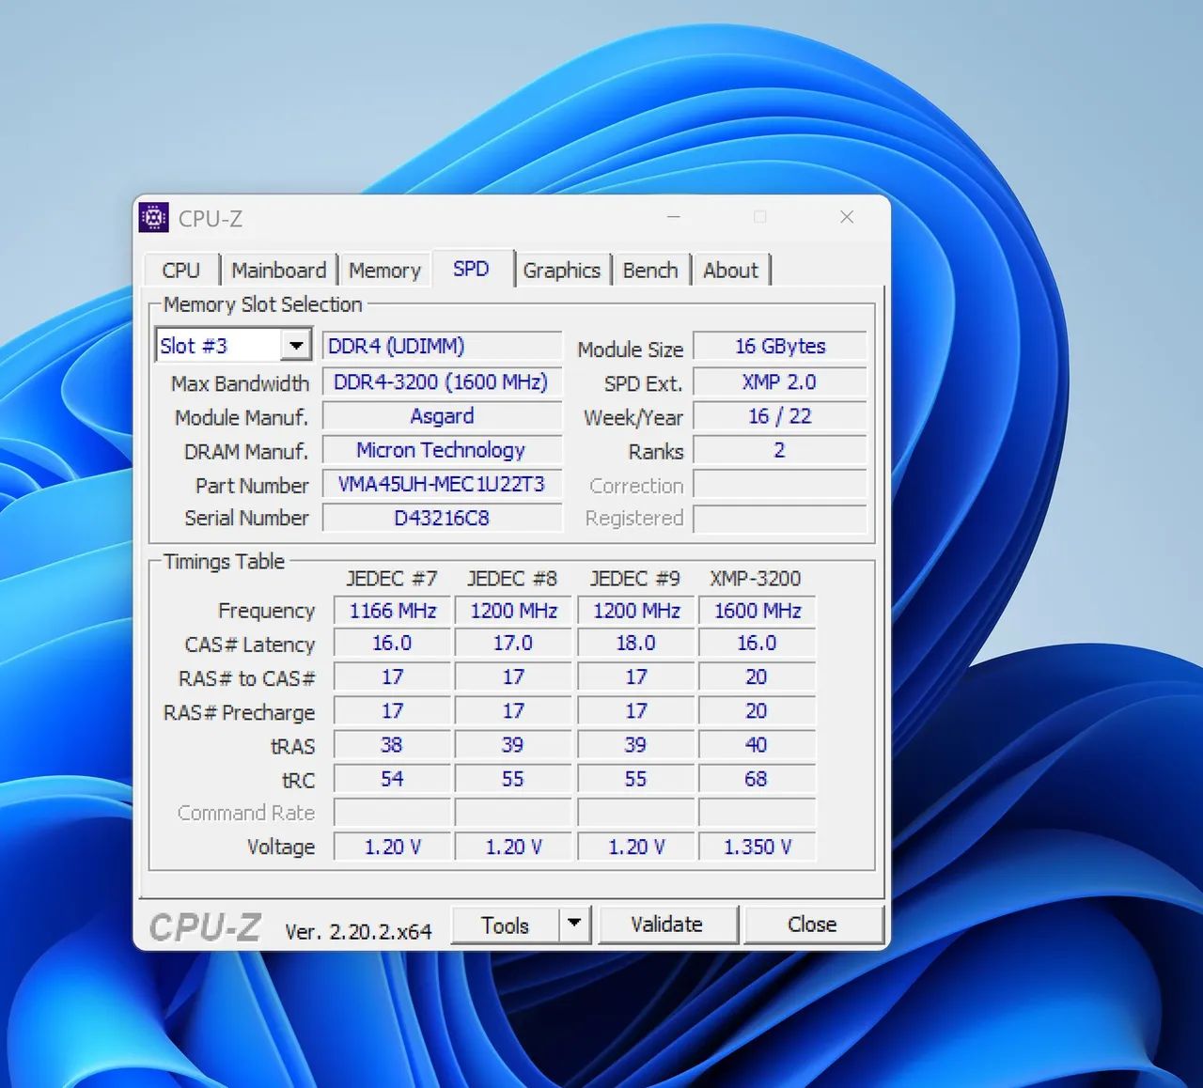The width and height of the screenshot is (1203, 1088).
Task: Click JEDEC #7 tRC value 54
Action: click(x=393, y=779)
